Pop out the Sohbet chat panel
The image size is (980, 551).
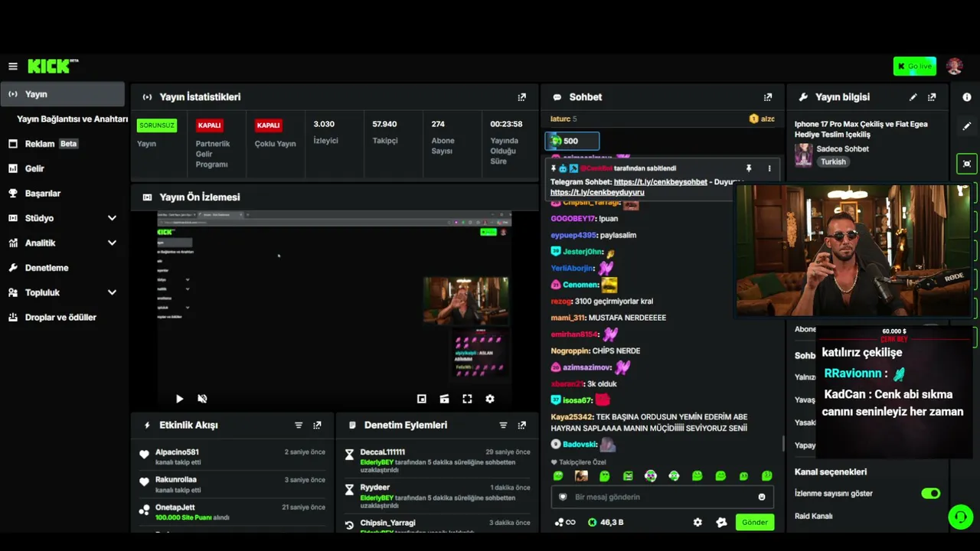coord(768,97)
